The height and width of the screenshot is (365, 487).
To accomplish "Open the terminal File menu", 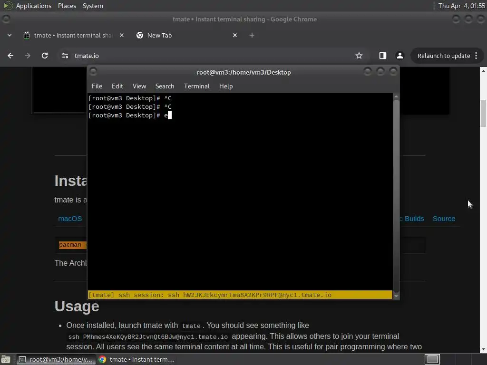I will point(97,86).
